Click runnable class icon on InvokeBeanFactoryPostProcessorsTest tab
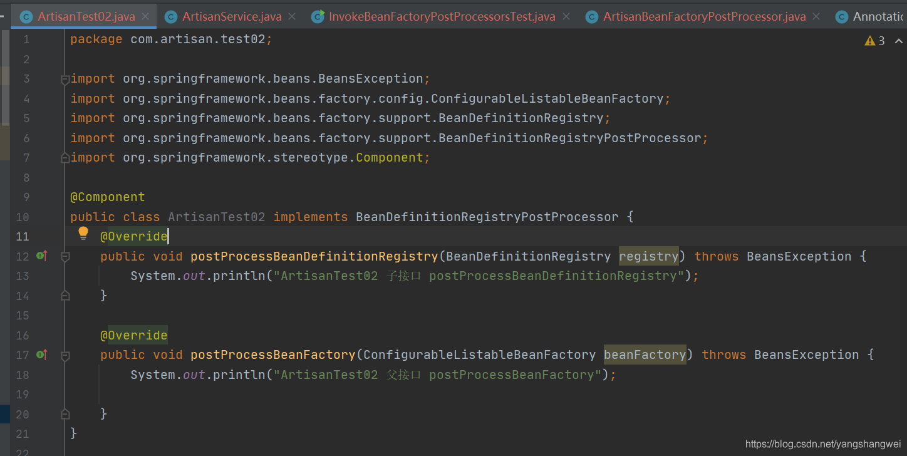 (x=318, y=17)
